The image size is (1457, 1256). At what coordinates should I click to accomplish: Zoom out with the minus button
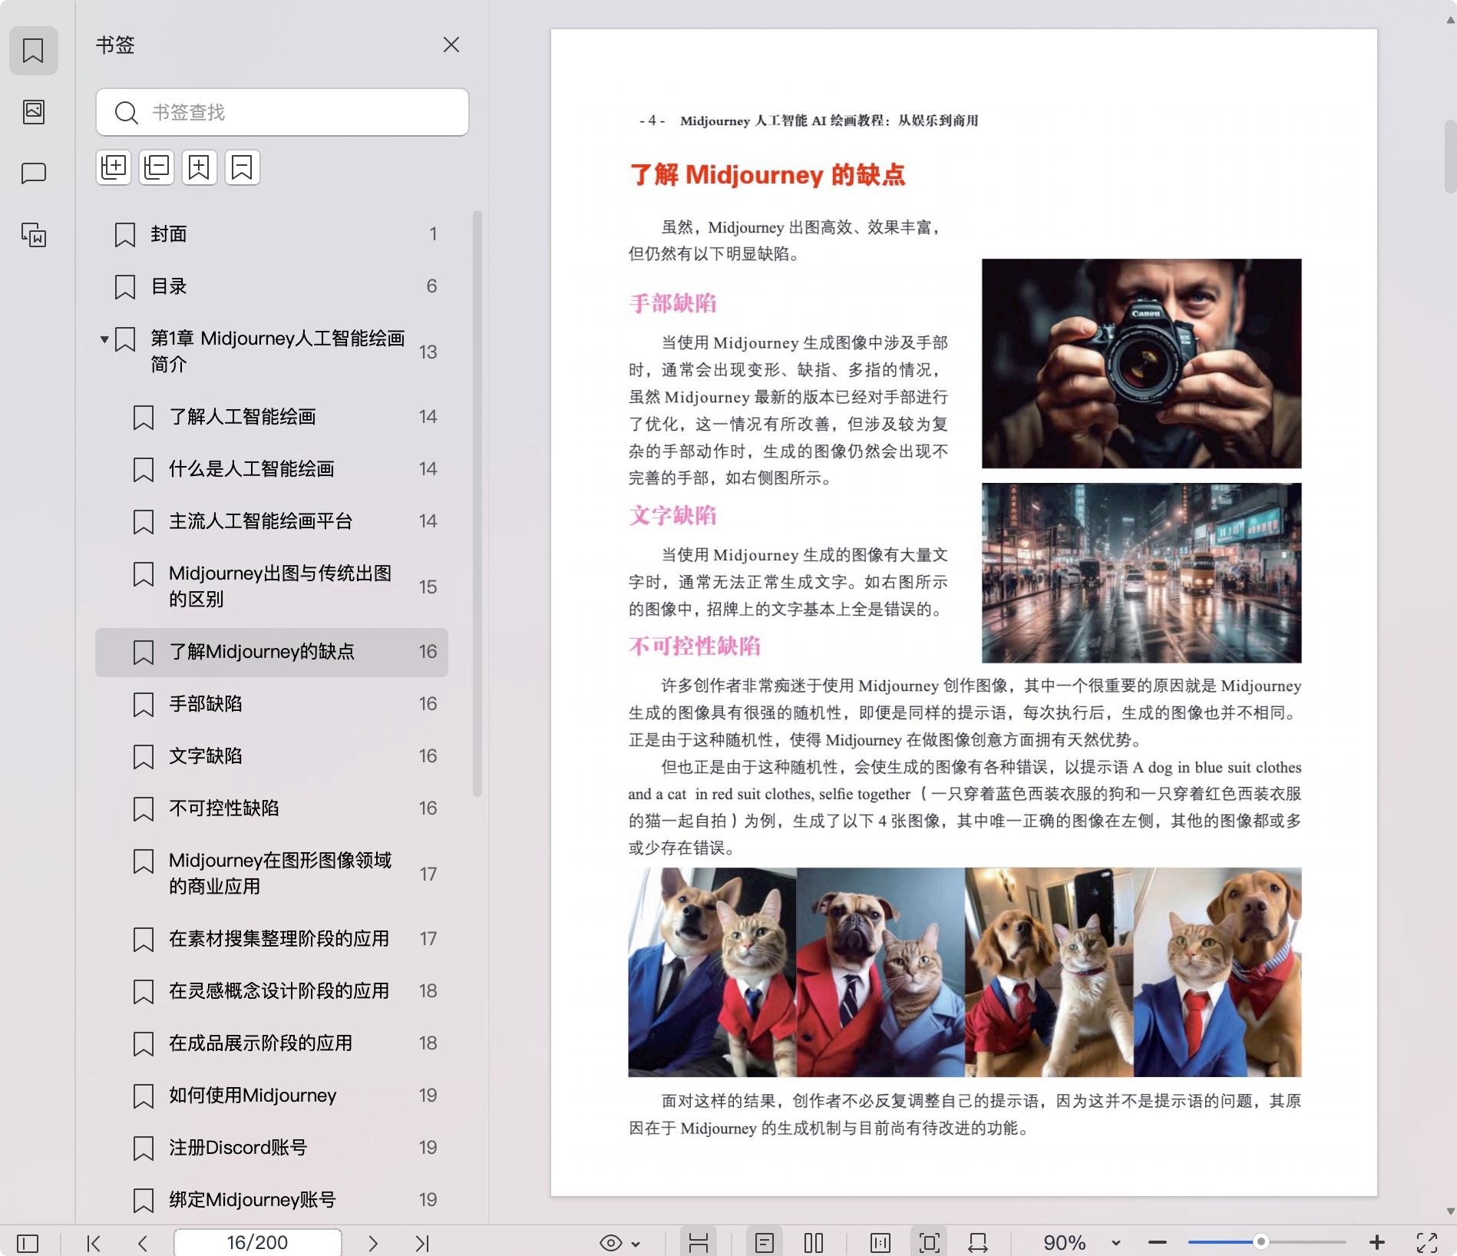coord(1158,1243)
